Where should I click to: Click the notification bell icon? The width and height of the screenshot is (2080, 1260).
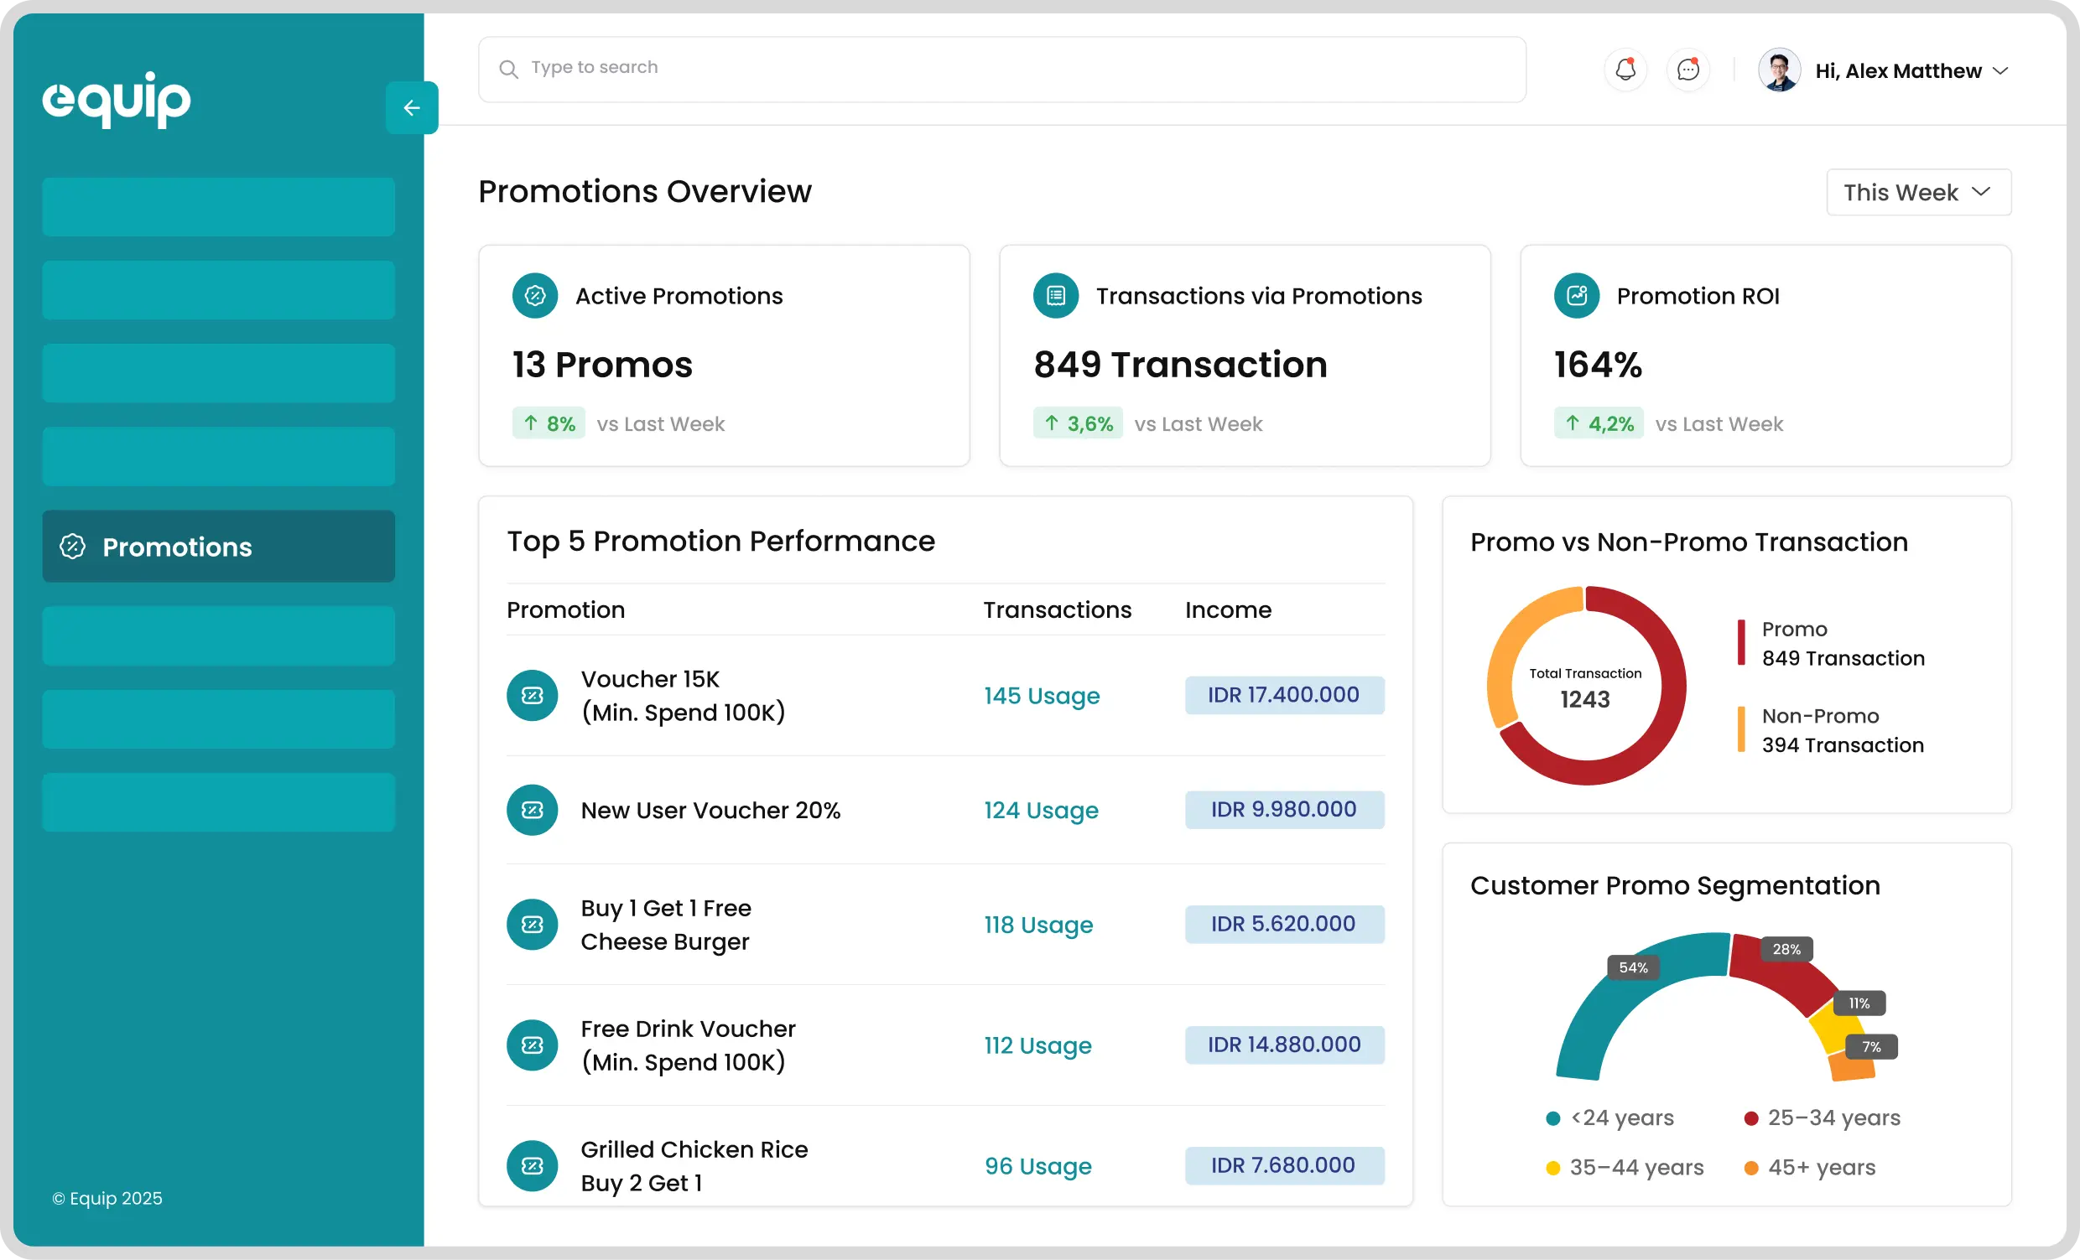(1625, 70)
